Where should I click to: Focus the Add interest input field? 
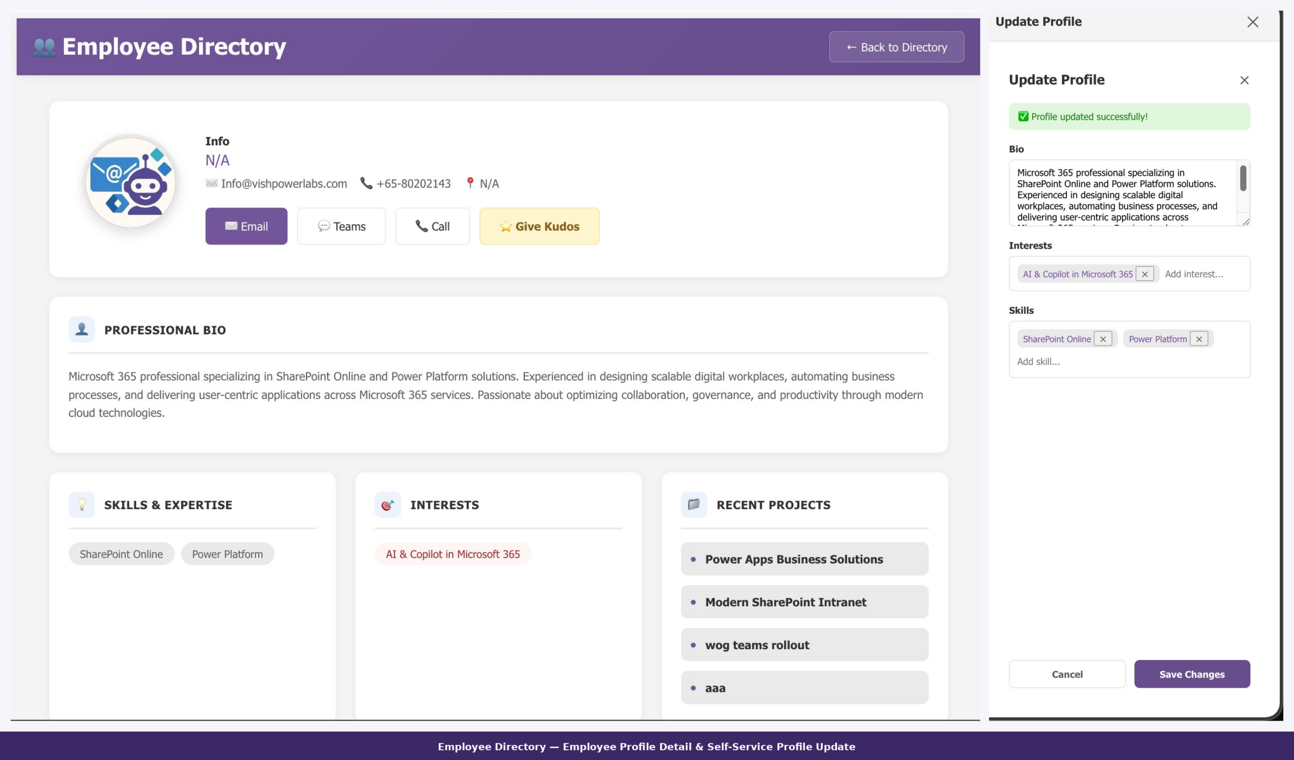click(1203, 274)
